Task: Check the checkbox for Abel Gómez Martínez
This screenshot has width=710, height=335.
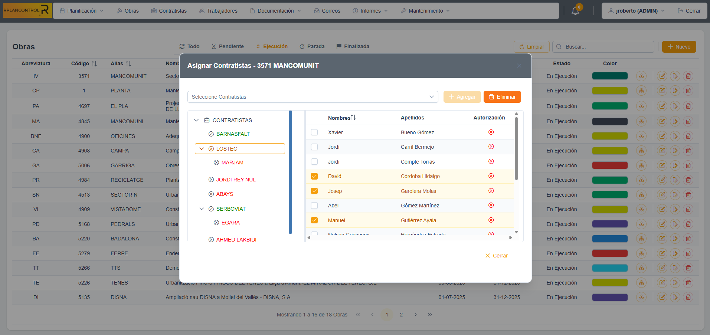Action: (x=314, y=206)
